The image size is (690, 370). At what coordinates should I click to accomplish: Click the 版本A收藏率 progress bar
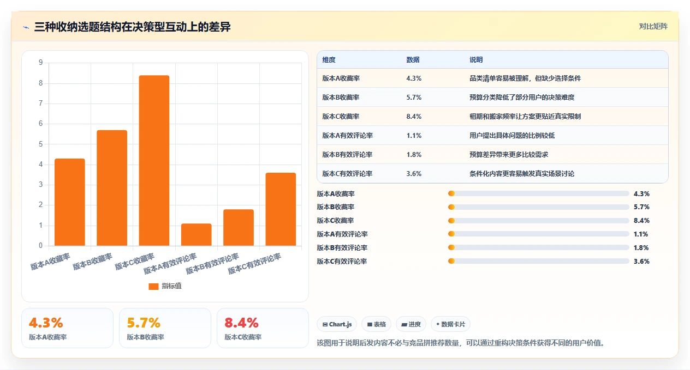click(539, 193)
